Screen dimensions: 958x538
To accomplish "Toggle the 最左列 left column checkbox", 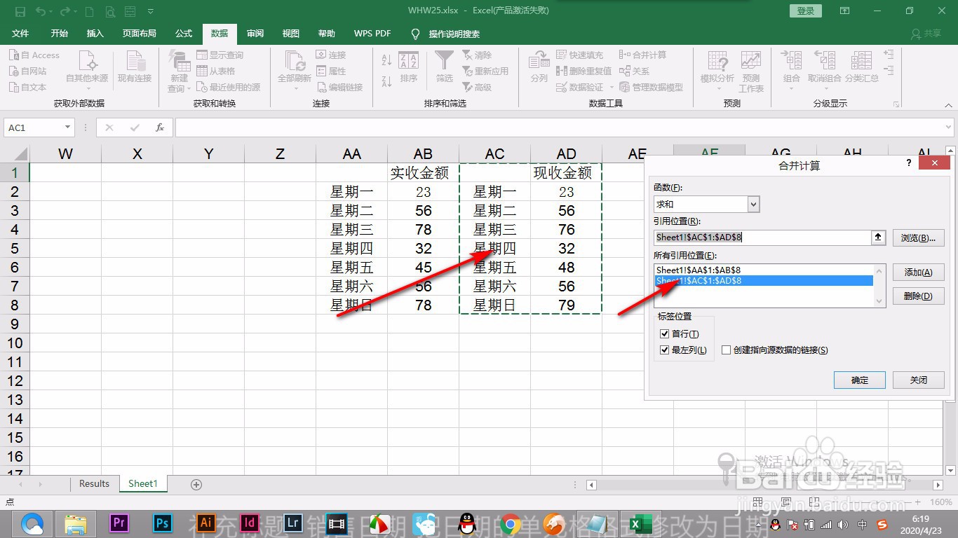I will click(665, 350).
